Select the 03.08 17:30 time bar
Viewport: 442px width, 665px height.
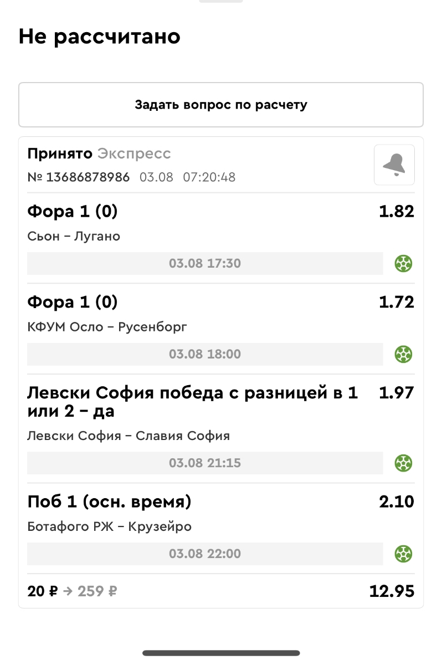205,264
